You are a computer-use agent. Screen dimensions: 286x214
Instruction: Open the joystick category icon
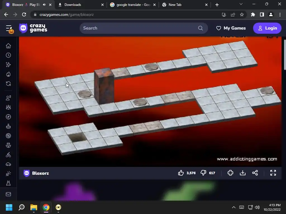pos(8,126)
